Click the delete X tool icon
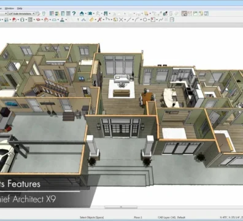The image size is (243, 221). (x=121, y=20)
